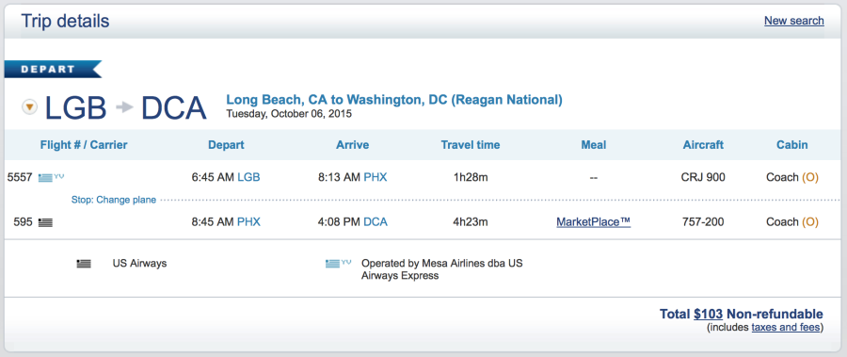Collapse the LGB to DCA trip expander
Screen dimensions: 847x357
[x=30, y=107]
